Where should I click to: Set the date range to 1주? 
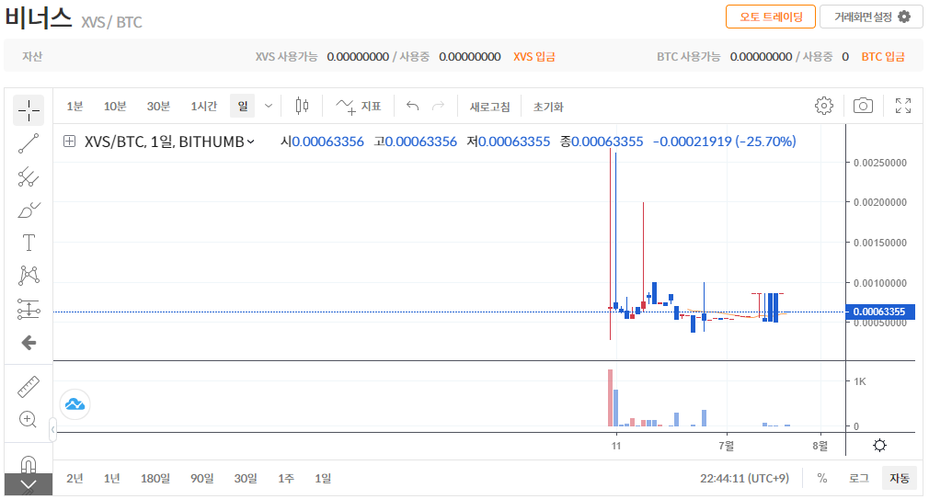[x=286, y=478]
